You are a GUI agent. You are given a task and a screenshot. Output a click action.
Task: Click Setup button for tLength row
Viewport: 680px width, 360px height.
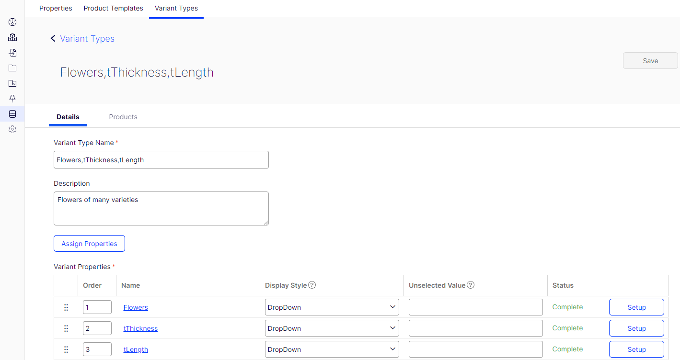636,349
